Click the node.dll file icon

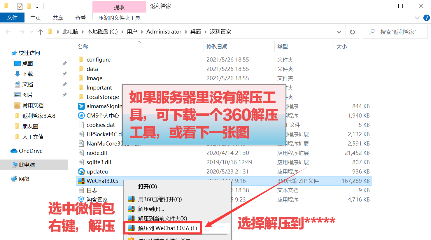click(81, 153)
